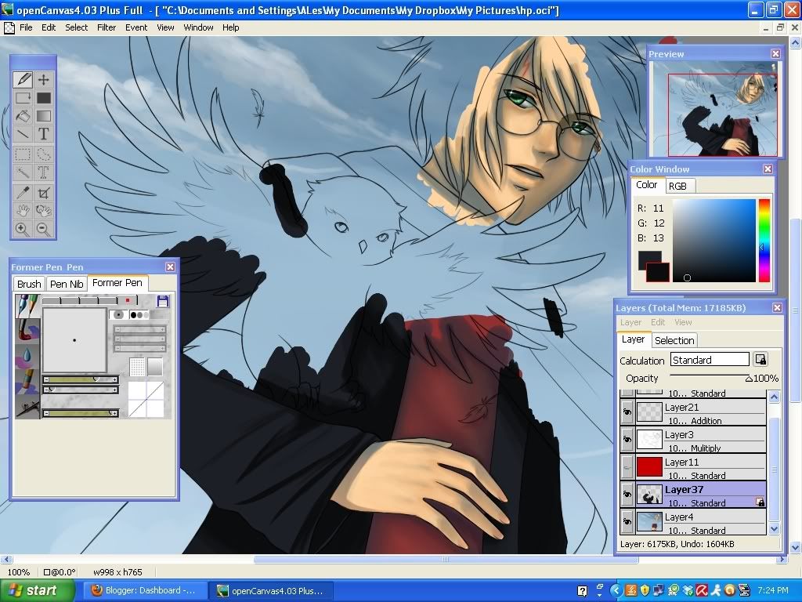Open the Calculation blend mode dropdown

(710, 360)
